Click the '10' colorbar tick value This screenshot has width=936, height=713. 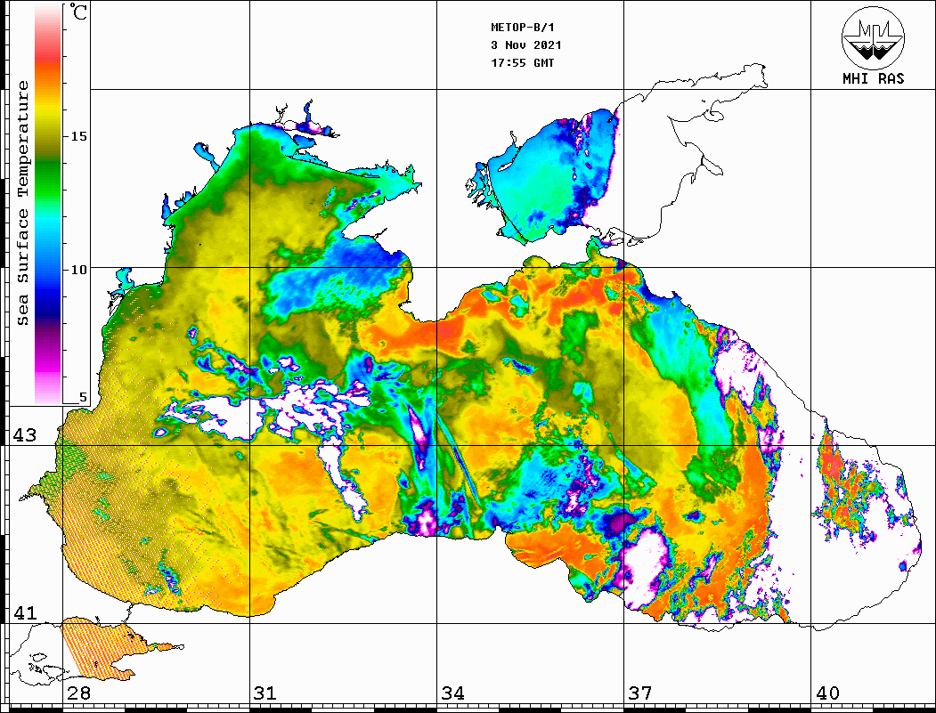tap(78, 270)
